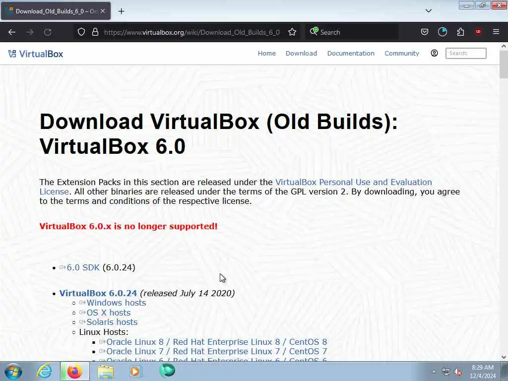Open Oracle Linux 8 / CentOS 8 link
The image size is (508, 381).
216,342
